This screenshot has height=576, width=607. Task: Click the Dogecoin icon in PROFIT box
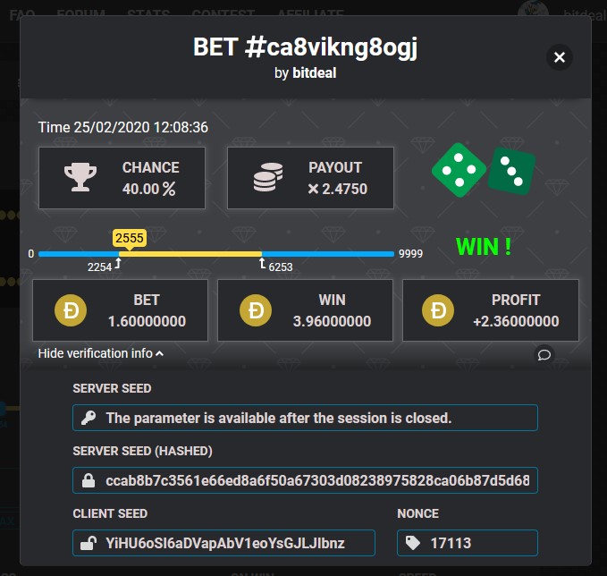437,310
